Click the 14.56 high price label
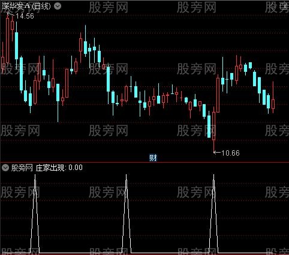 click(x=25, y=16)
